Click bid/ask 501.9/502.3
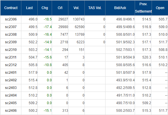168x115 pixels. (x=125, y=42)
